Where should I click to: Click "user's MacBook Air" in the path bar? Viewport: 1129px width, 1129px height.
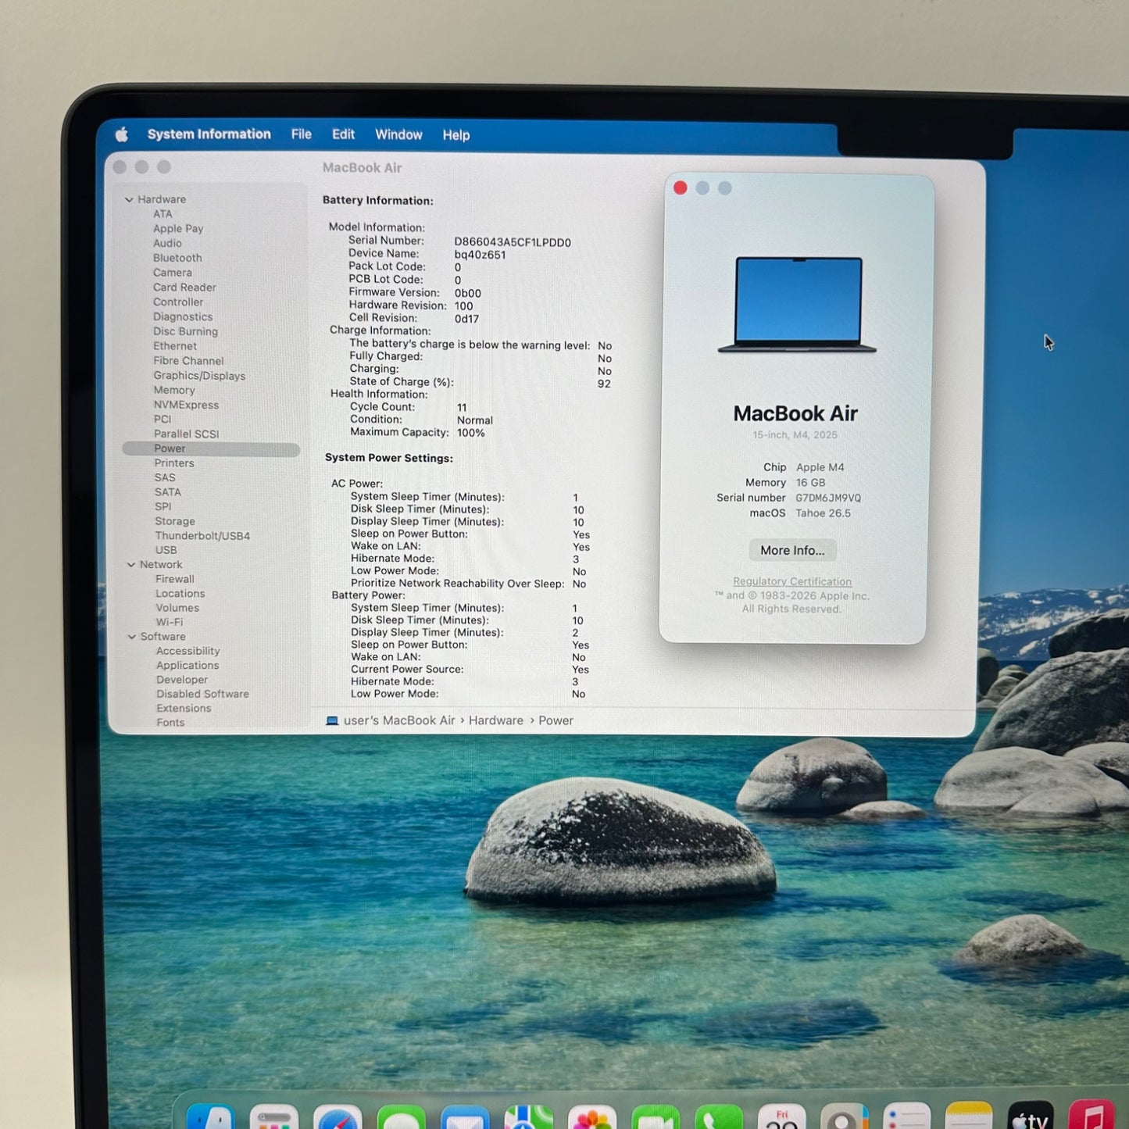pyautogui.click(x=399, y=720)
